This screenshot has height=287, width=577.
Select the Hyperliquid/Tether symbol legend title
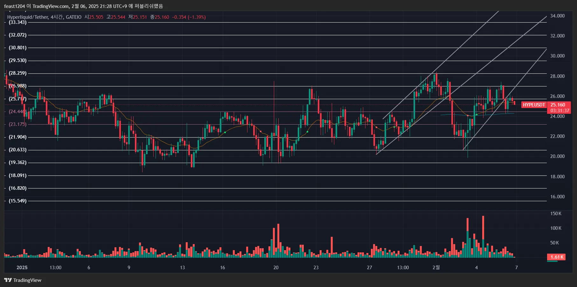[28, 17]
